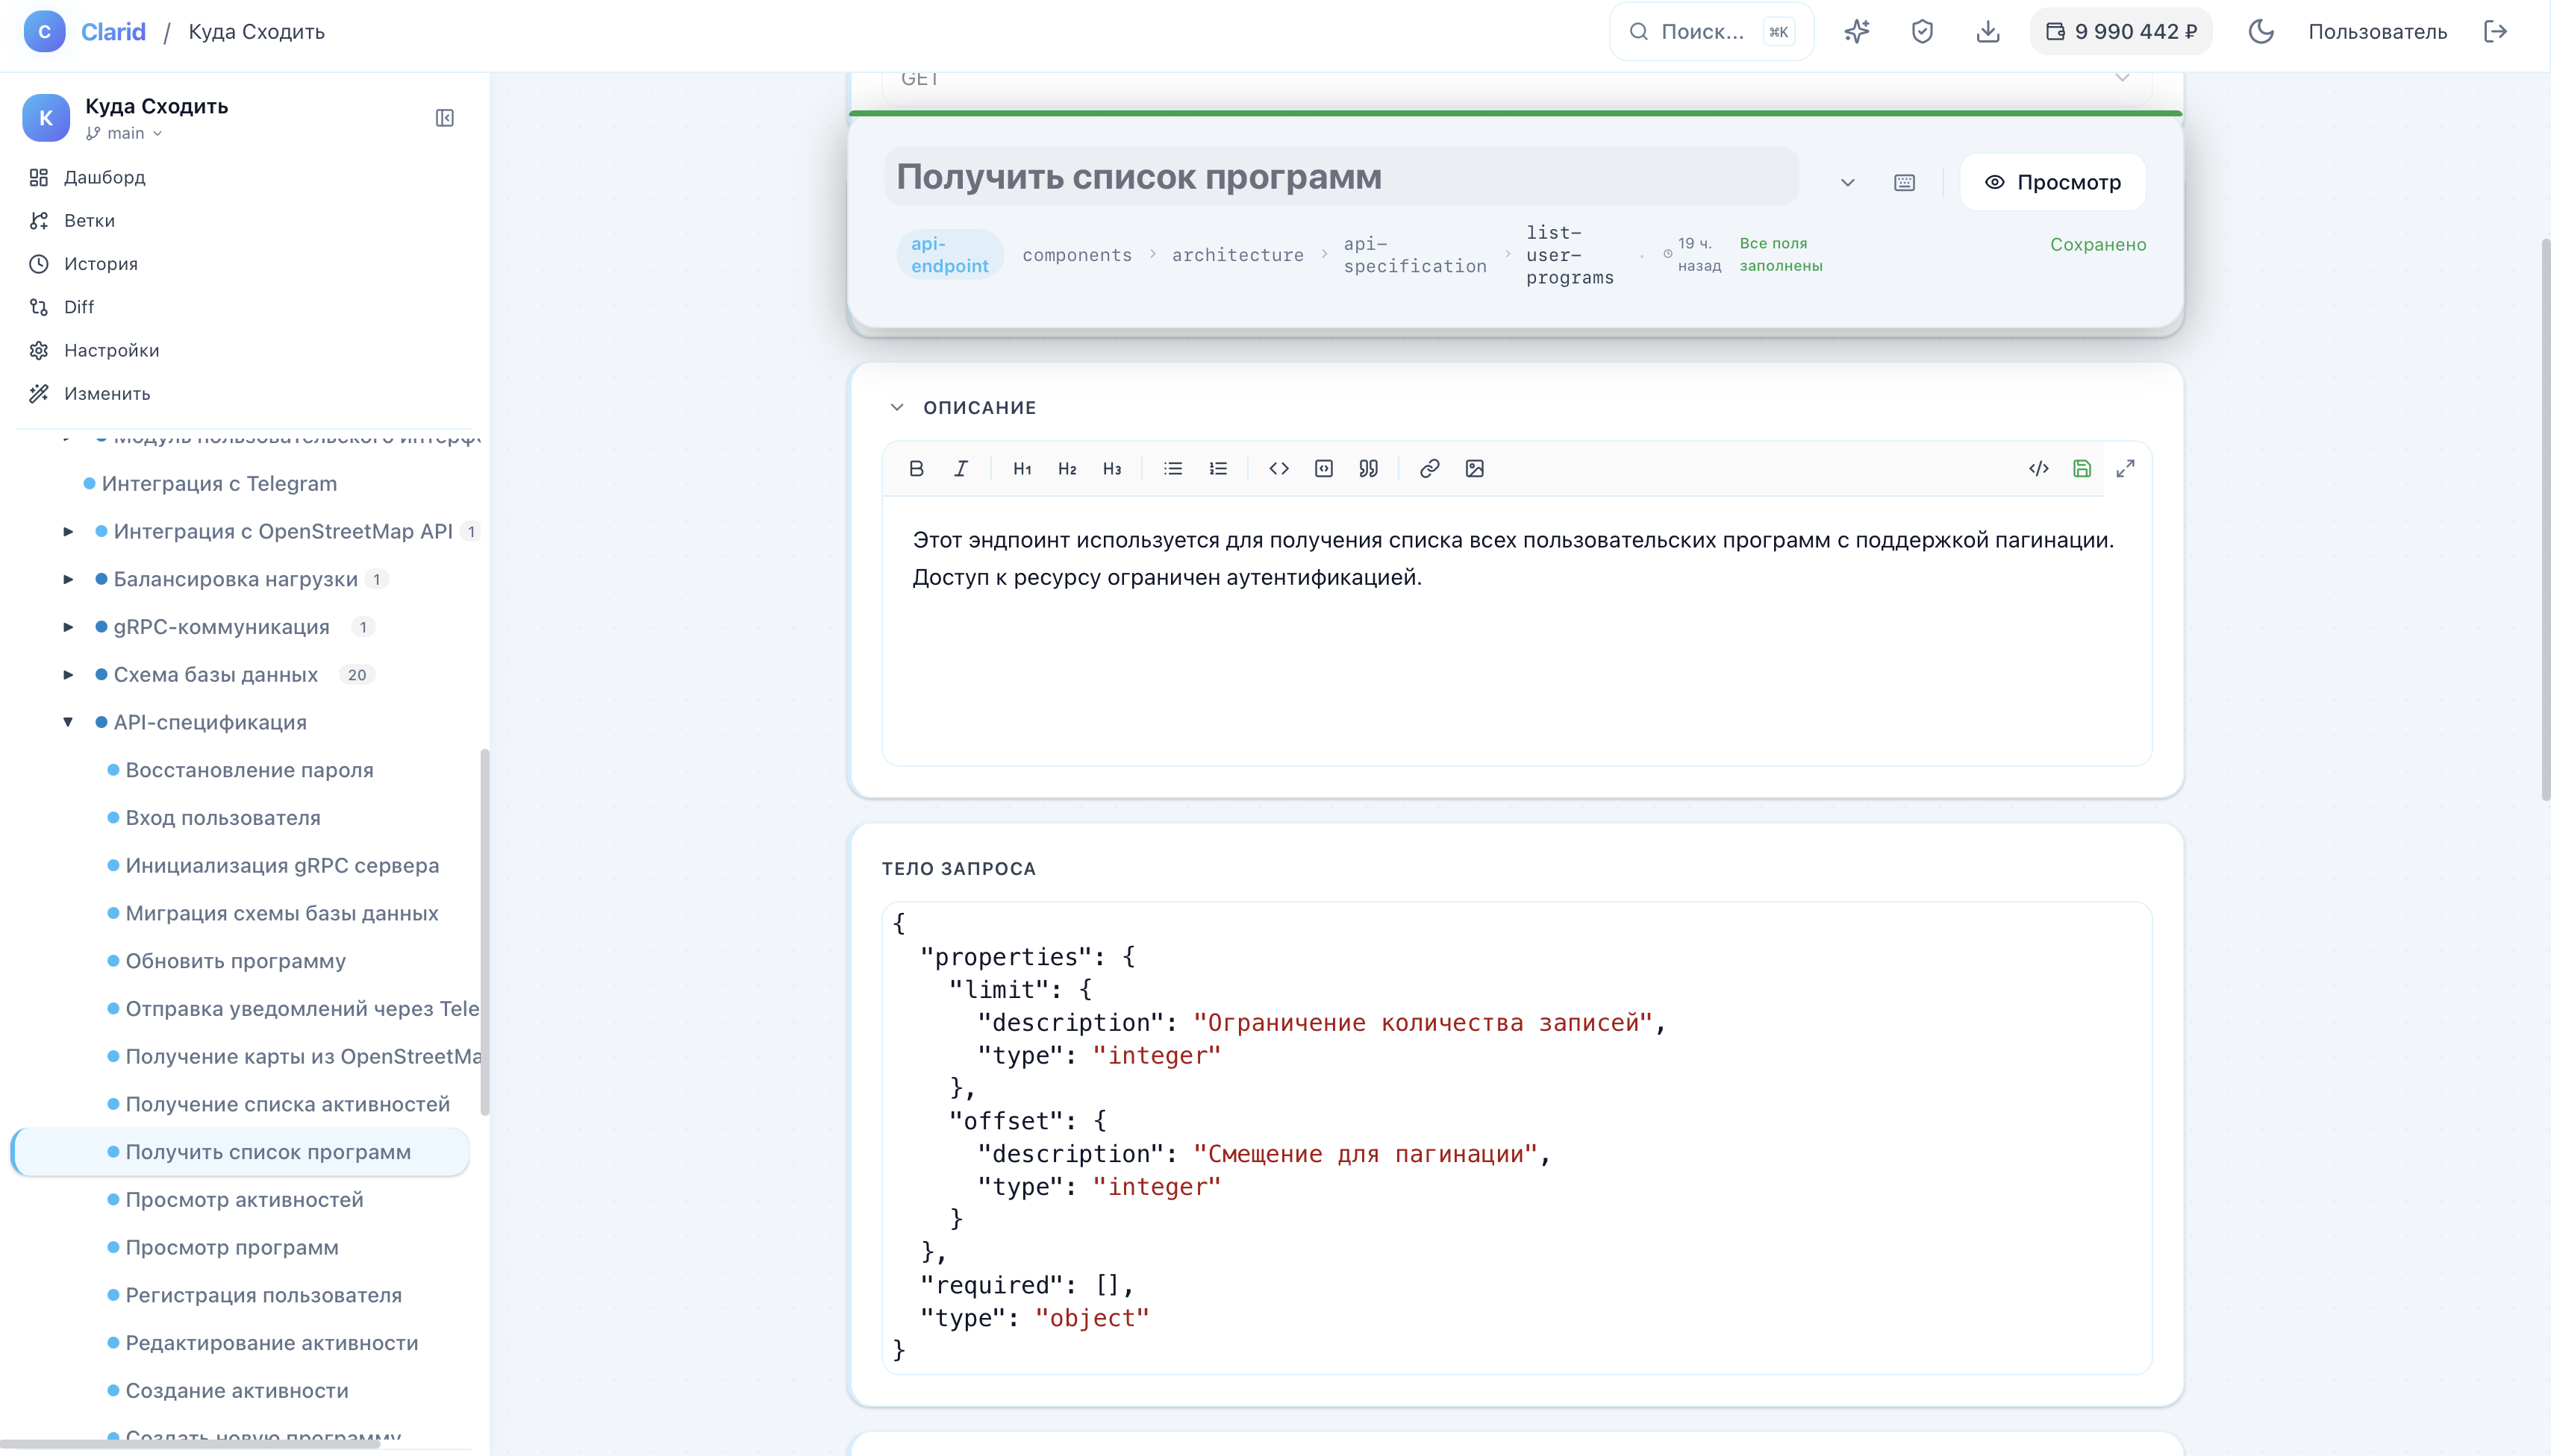Viewport: 2551px width, 1456px height.
Task: Click the Просмотр button
Action: tap(2052, 182)
